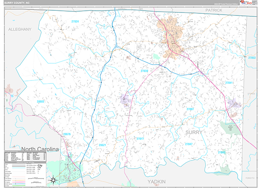Click the pink highway line in legend
Viewport: 259px width, 188px height.
click(19, 182)
